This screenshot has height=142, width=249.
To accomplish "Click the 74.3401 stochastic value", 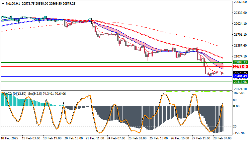I will click(x=48, y=94).
